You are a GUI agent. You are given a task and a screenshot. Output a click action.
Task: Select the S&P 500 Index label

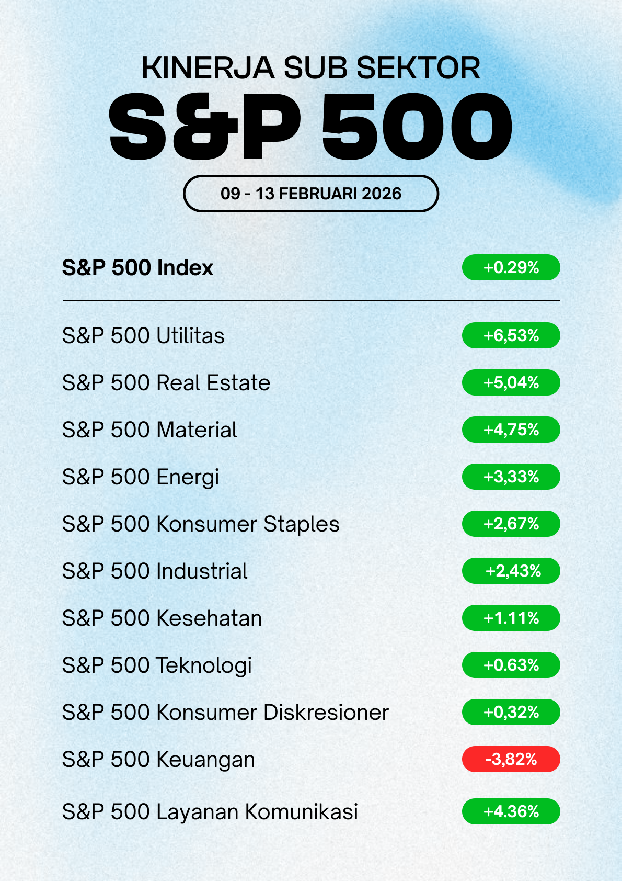click(137, 268)
